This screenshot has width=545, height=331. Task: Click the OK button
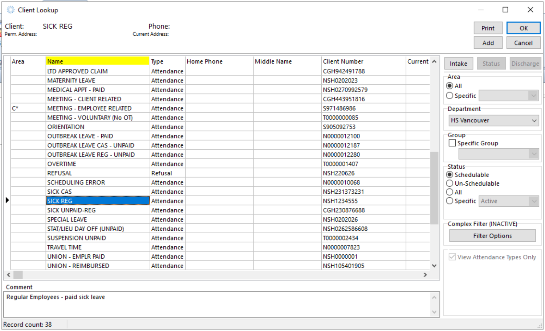click(523, 28)
